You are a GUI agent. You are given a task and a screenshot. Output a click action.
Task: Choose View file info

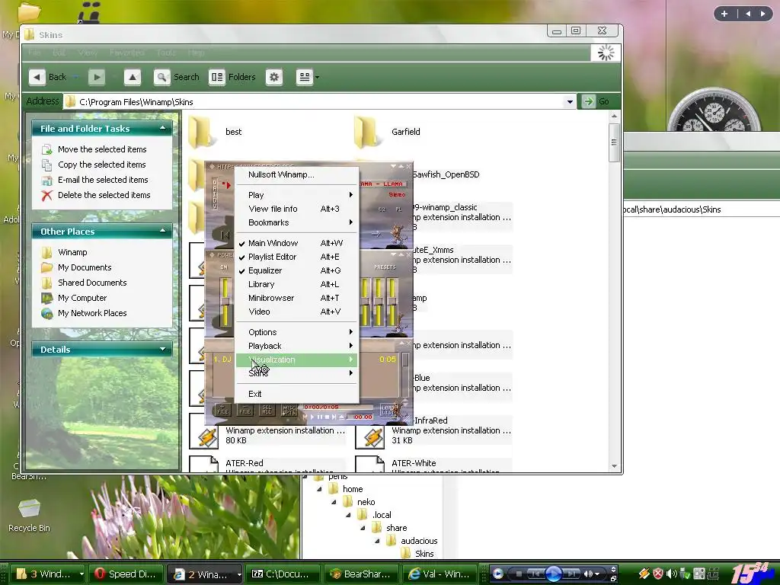296,209
